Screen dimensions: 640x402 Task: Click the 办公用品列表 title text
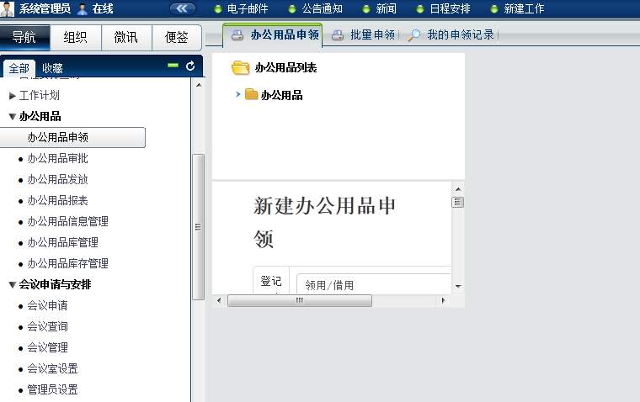pyautogui.click(x=285, y=67)
